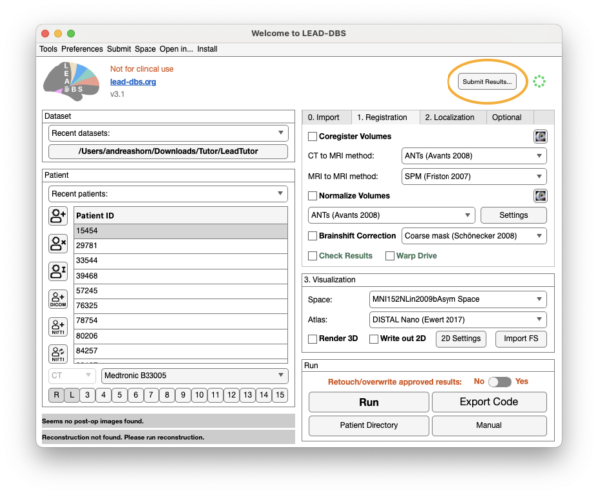This screenshot has width=598, height=495.
Task: Select patient 33544 in the list
Action: (x=180, y=261)
